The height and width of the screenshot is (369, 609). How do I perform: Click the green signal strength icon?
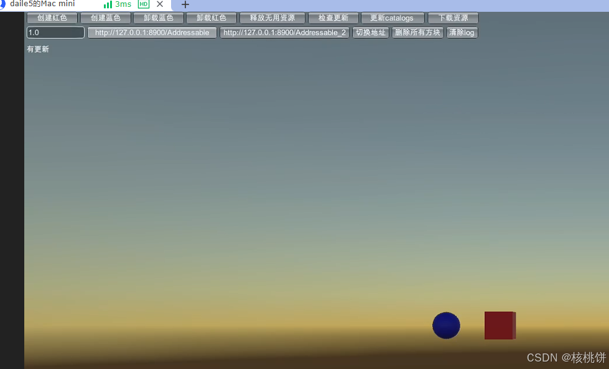(108, 4)
